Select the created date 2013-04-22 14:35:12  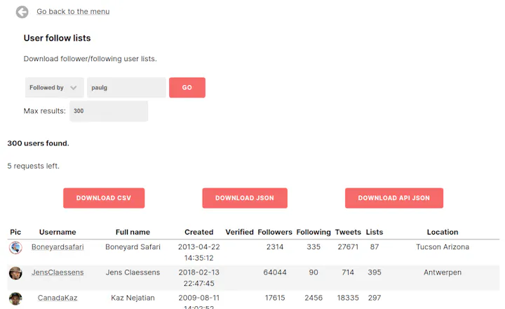(x=199, y=252)
